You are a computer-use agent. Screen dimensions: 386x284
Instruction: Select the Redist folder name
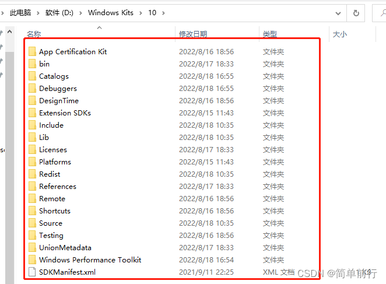(x=50, y=174)
